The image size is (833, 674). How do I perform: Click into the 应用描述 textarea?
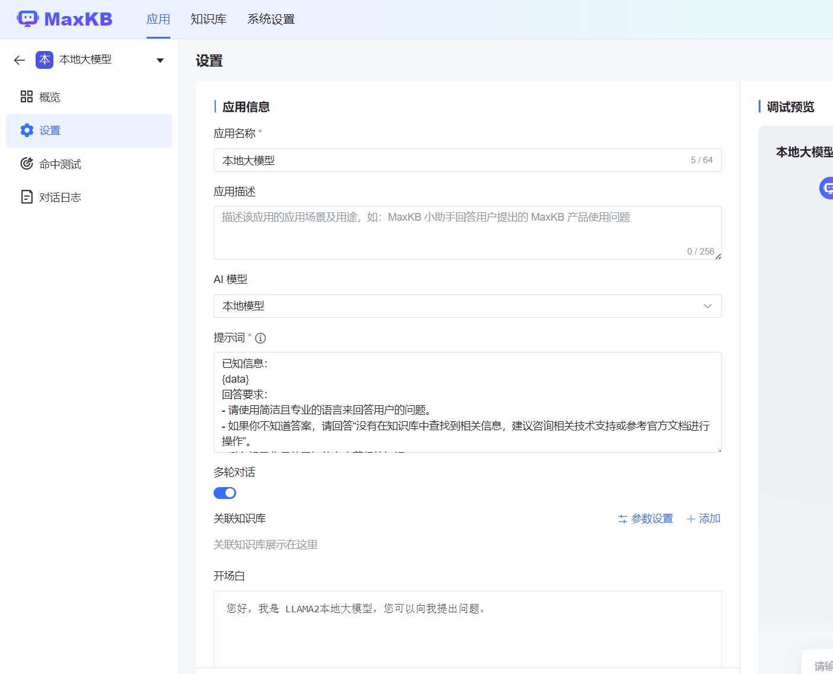468,233
